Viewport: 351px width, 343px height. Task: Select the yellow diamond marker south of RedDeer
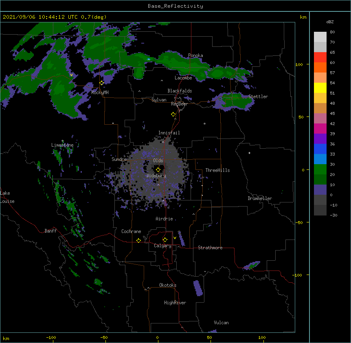173,114
